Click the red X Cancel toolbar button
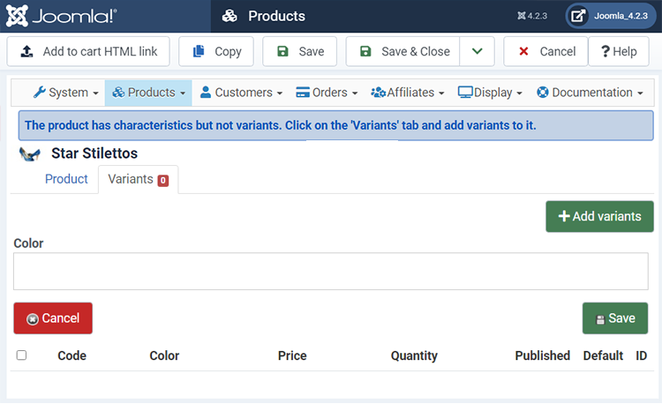The image size is (662, 404). point(545,51)
